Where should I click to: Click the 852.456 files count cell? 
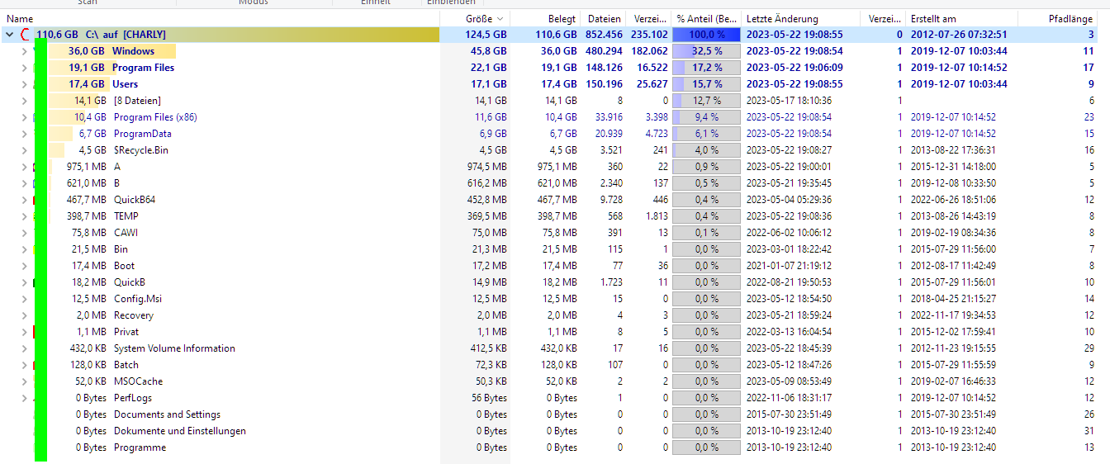pyautogui.click(x=604, y=35)
